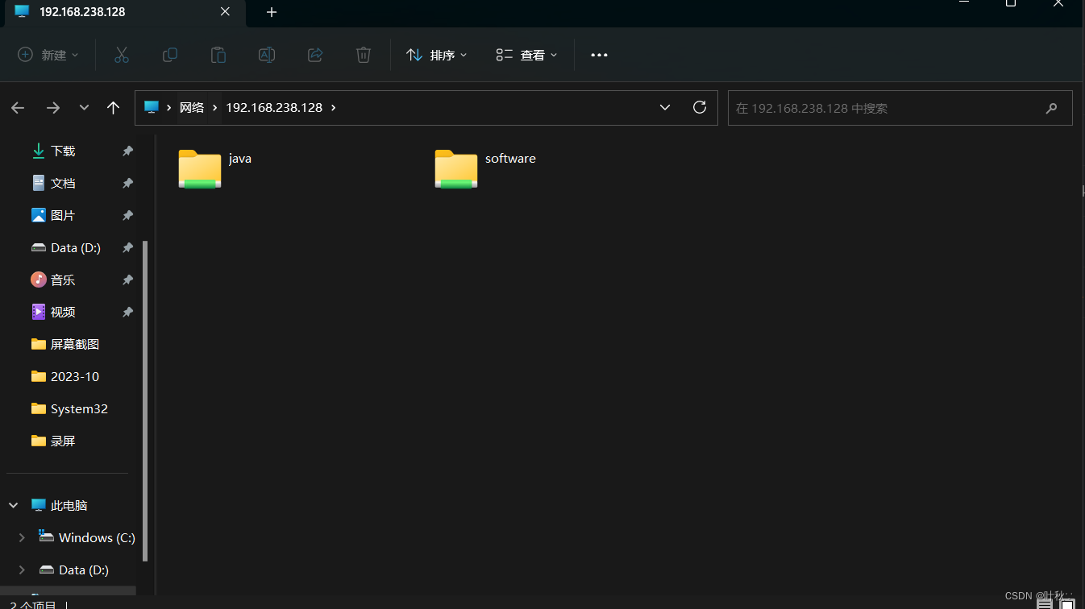Open 下载 in quick access
Screen dimensions: 1085x609
click(63, 151)
